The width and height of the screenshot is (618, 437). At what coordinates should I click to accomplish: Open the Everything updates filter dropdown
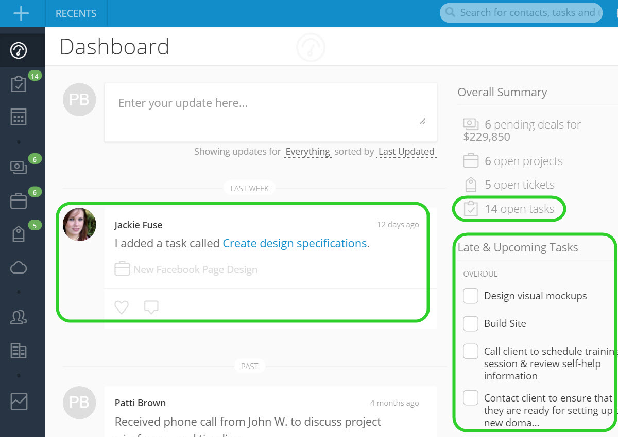coord(308,152)
